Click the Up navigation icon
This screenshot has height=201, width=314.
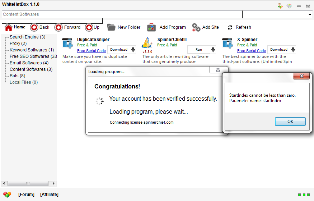(89, 27)
